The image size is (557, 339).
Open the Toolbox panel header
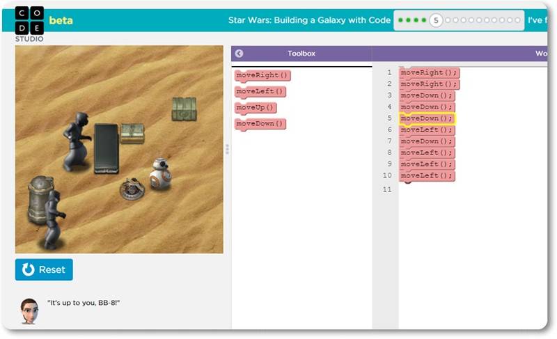click(301, 53)
